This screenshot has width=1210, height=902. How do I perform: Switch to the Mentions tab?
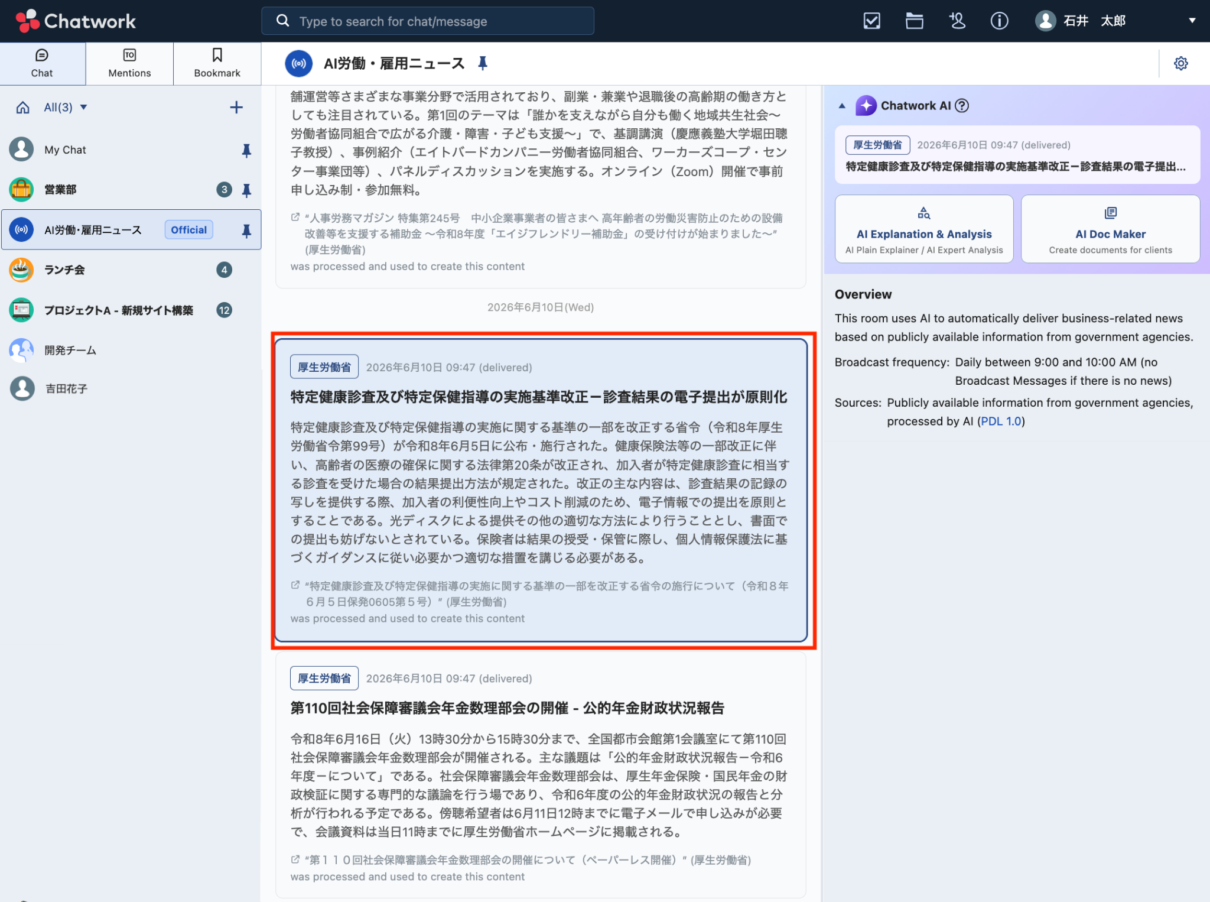coord(129,63)
